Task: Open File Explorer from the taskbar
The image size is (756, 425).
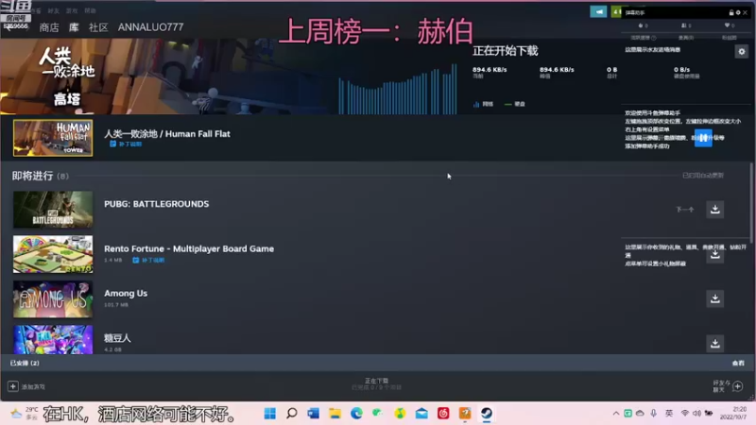Action: tap(335, 413)
